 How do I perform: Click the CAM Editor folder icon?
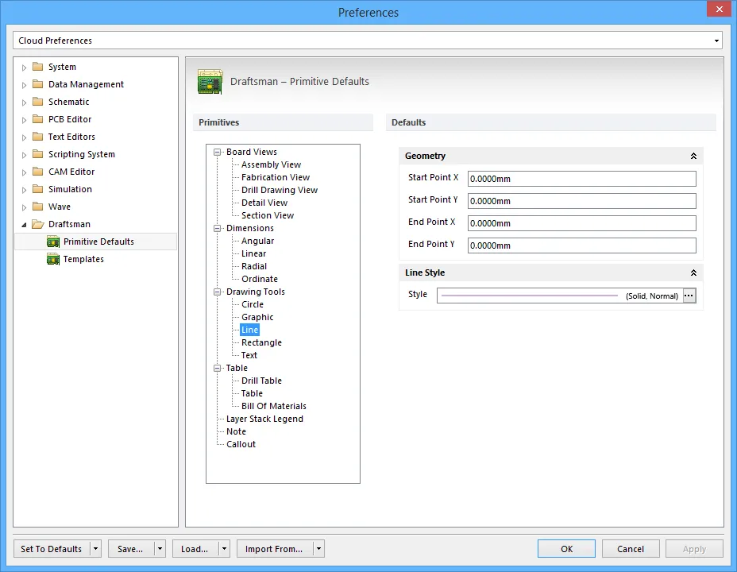[x=37, y=172]
